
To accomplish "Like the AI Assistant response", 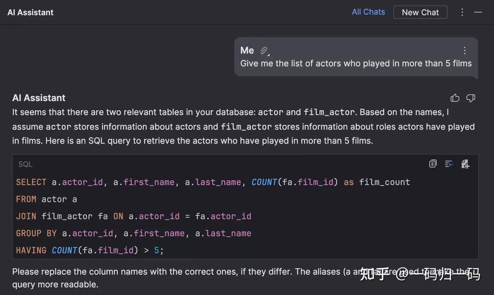I will point(455,98).
